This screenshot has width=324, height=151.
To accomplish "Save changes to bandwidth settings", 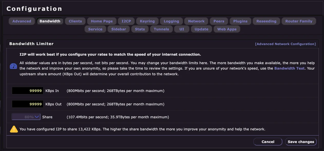I will [x=301, y=141].
